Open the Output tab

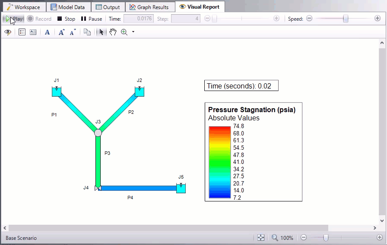coord(108,7)
